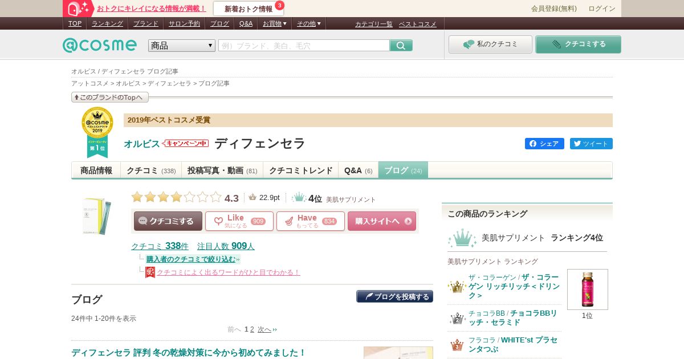Screen dimensions: 684x359
Task: Open WHITE'st プラセンタつぶ link
Action: 513,344
